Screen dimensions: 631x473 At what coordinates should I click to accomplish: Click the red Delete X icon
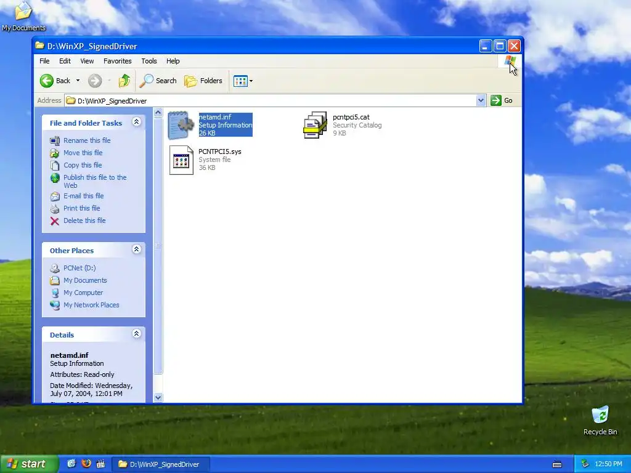coord(55,221)
